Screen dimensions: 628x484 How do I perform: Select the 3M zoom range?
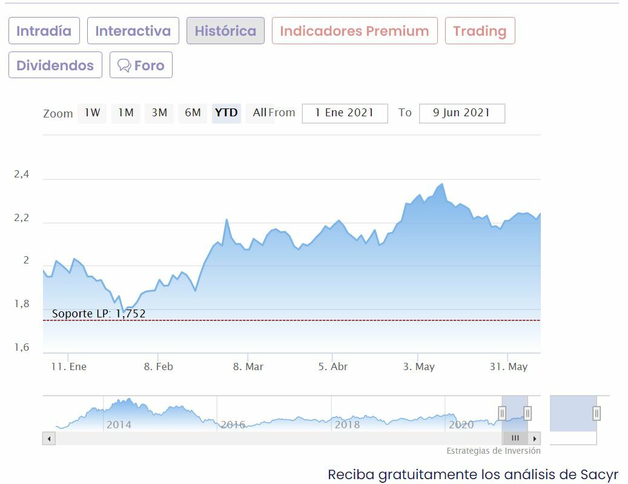pyautogui.click(x=159, y=113)
